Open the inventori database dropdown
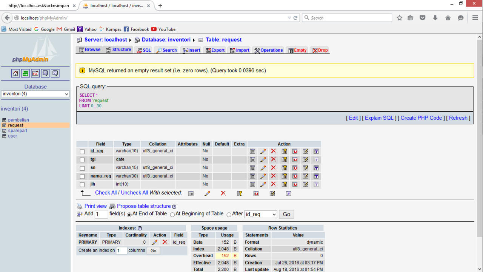 (x=35, y=94)
